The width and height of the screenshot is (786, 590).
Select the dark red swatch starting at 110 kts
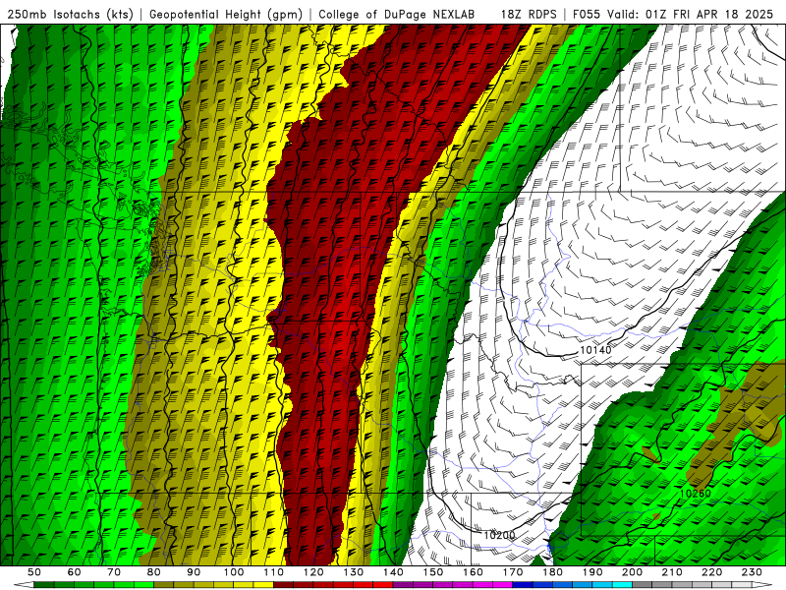tap(283, 584)
